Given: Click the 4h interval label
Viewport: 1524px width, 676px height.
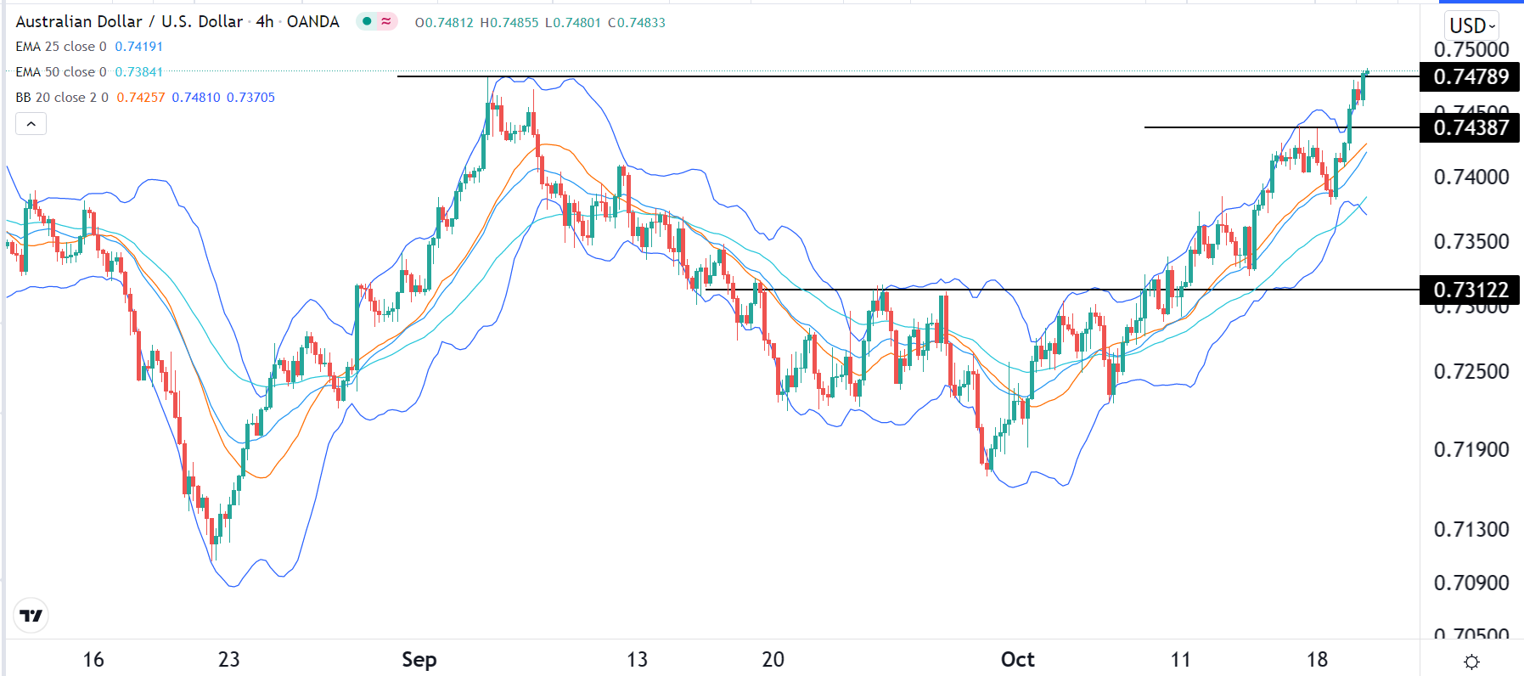Looking at the screenshot, I should 265,21.
